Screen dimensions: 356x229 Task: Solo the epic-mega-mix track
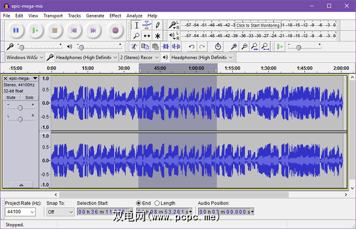click(x=29, y=98)
